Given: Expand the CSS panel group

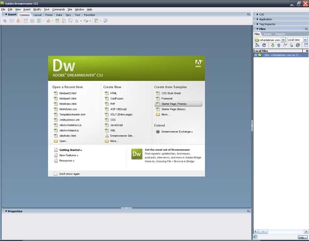Looking at the screenshot, I should pos(257,15).
